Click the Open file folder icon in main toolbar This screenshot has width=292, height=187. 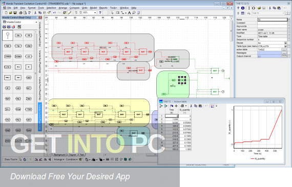[11, 13]
